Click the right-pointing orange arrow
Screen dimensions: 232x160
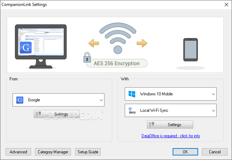142,43
